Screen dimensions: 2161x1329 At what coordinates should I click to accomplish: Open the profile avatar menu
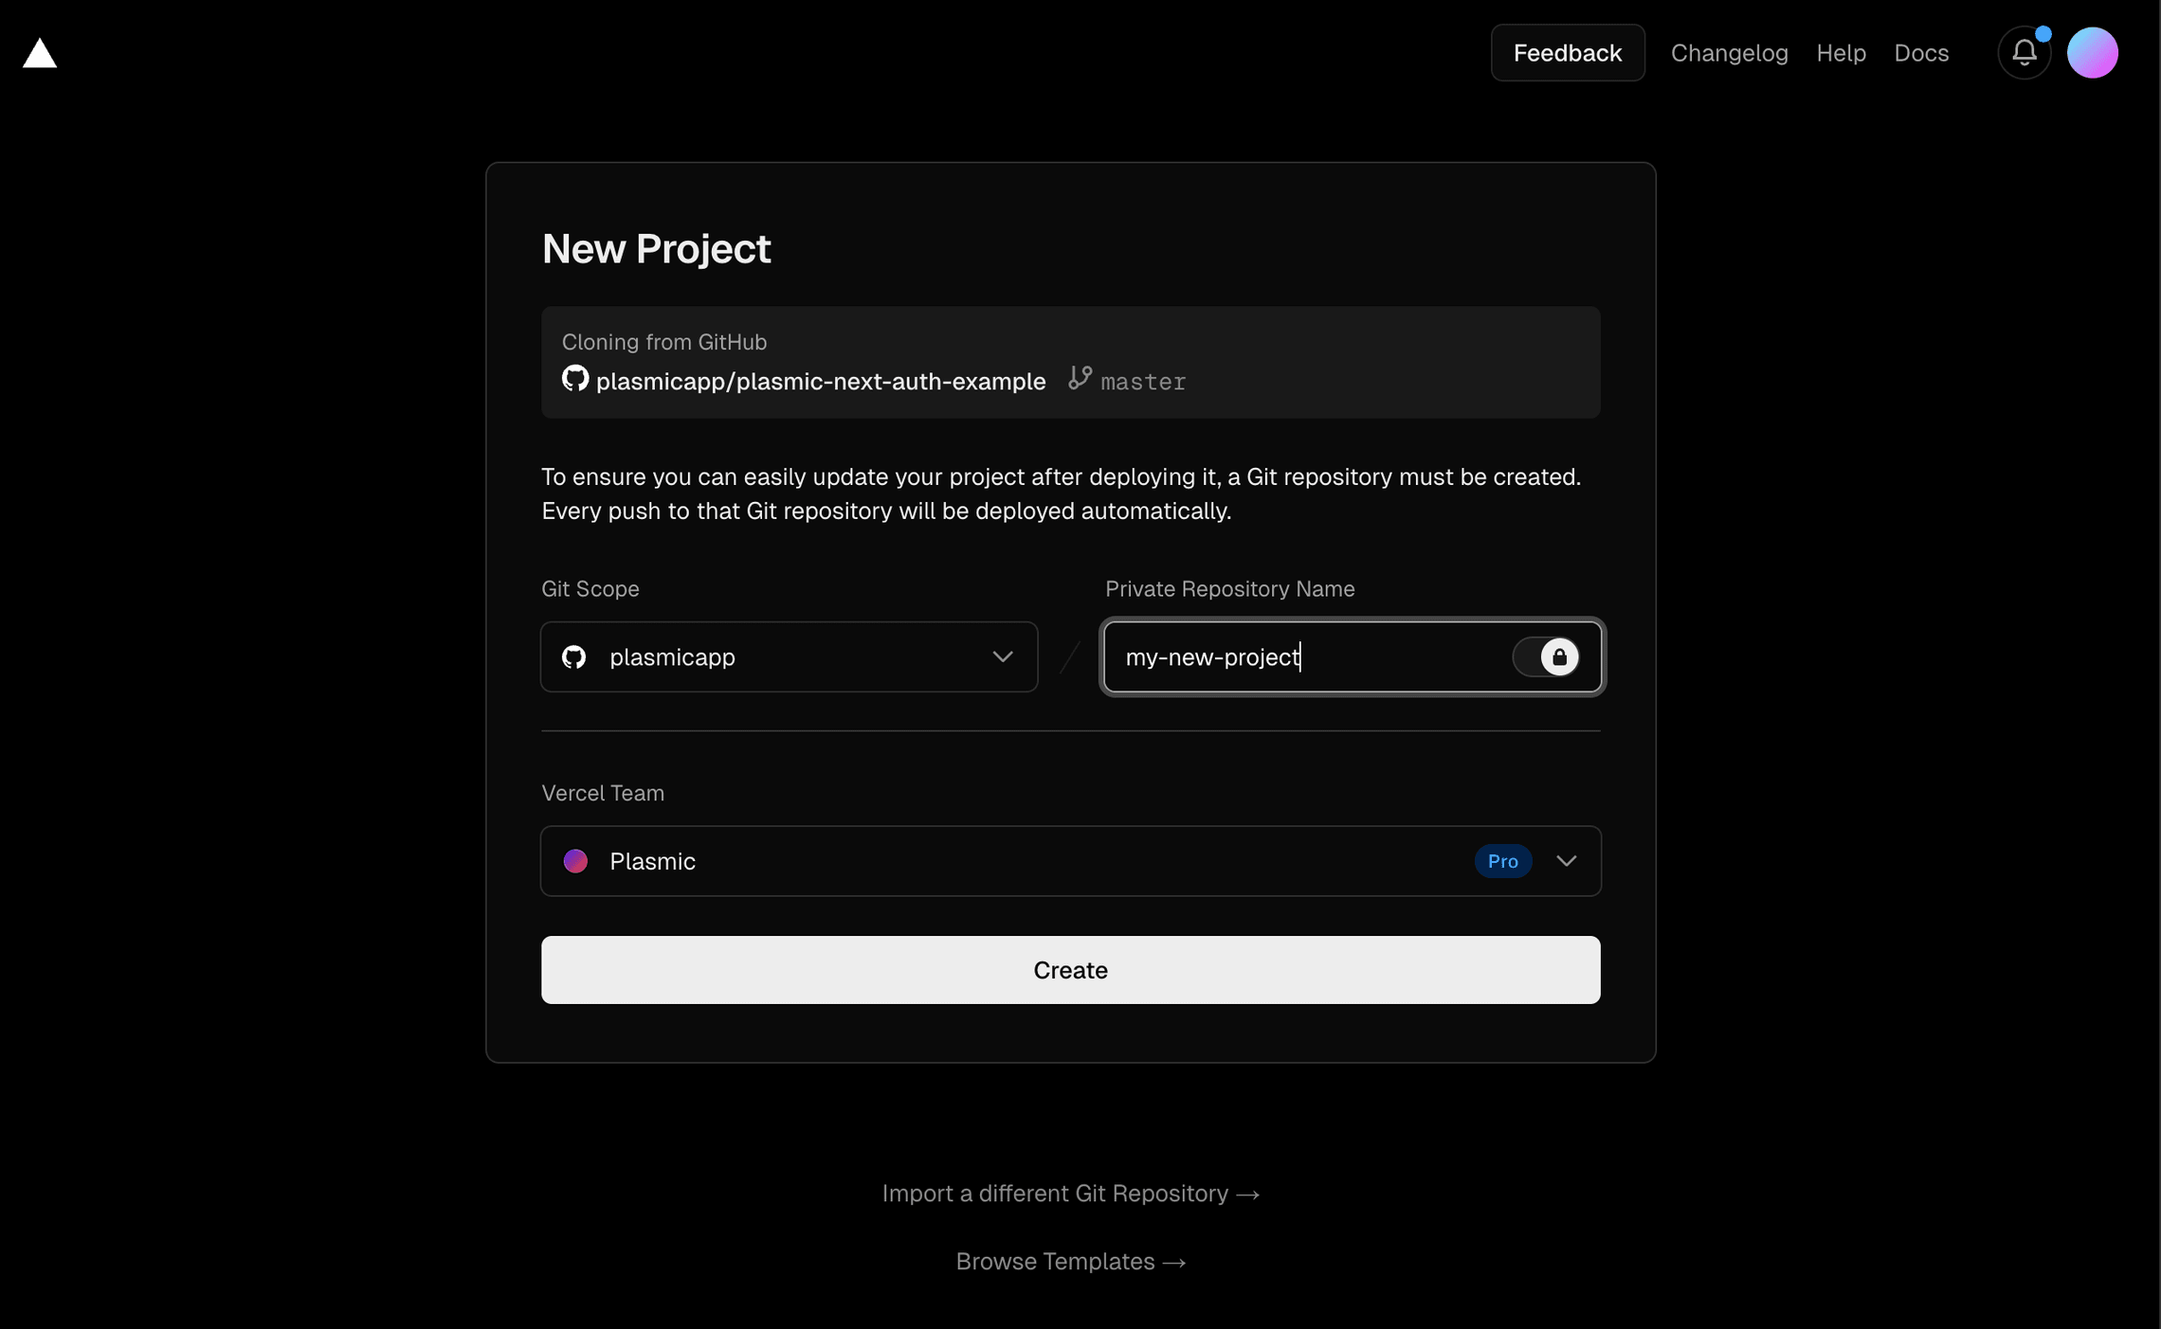(x=2094, y=52)
